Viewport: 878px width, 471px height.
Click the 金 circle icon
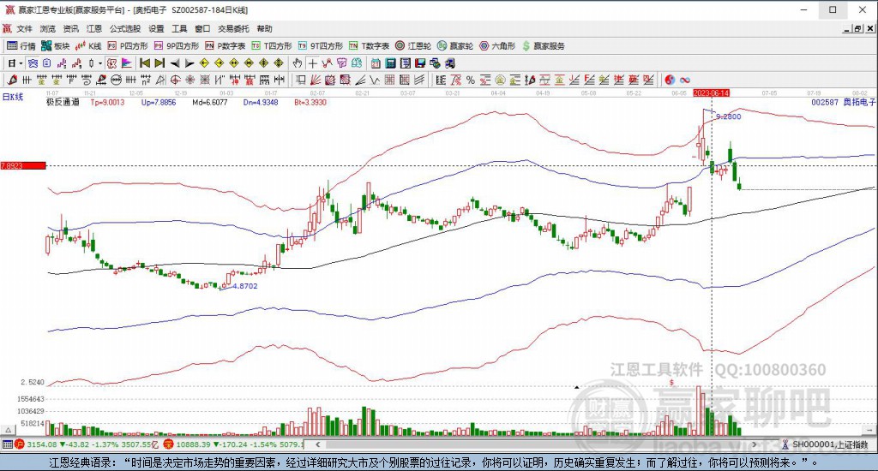tap(500, 80)
